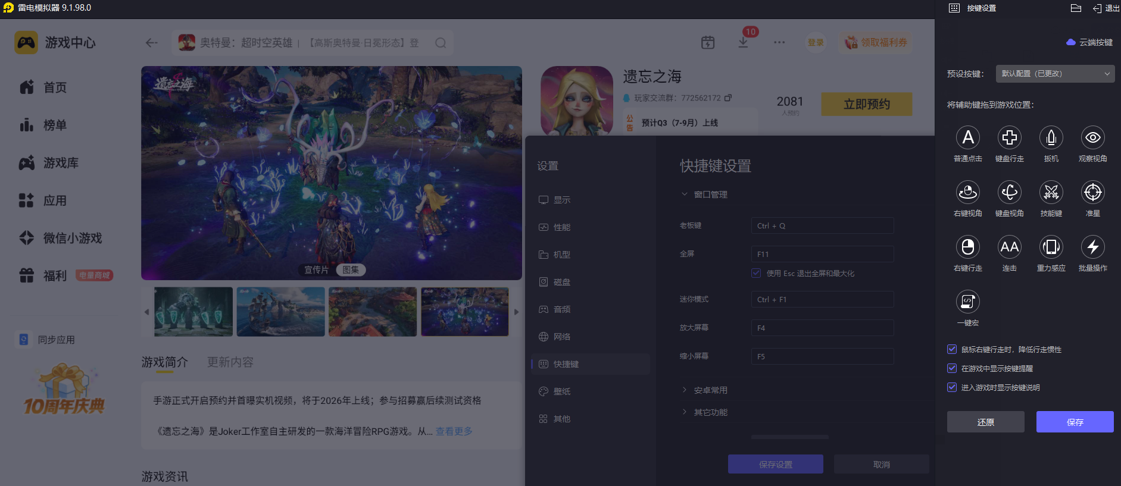
Task: Open 机型 settings category
Action: click(590, 255)
